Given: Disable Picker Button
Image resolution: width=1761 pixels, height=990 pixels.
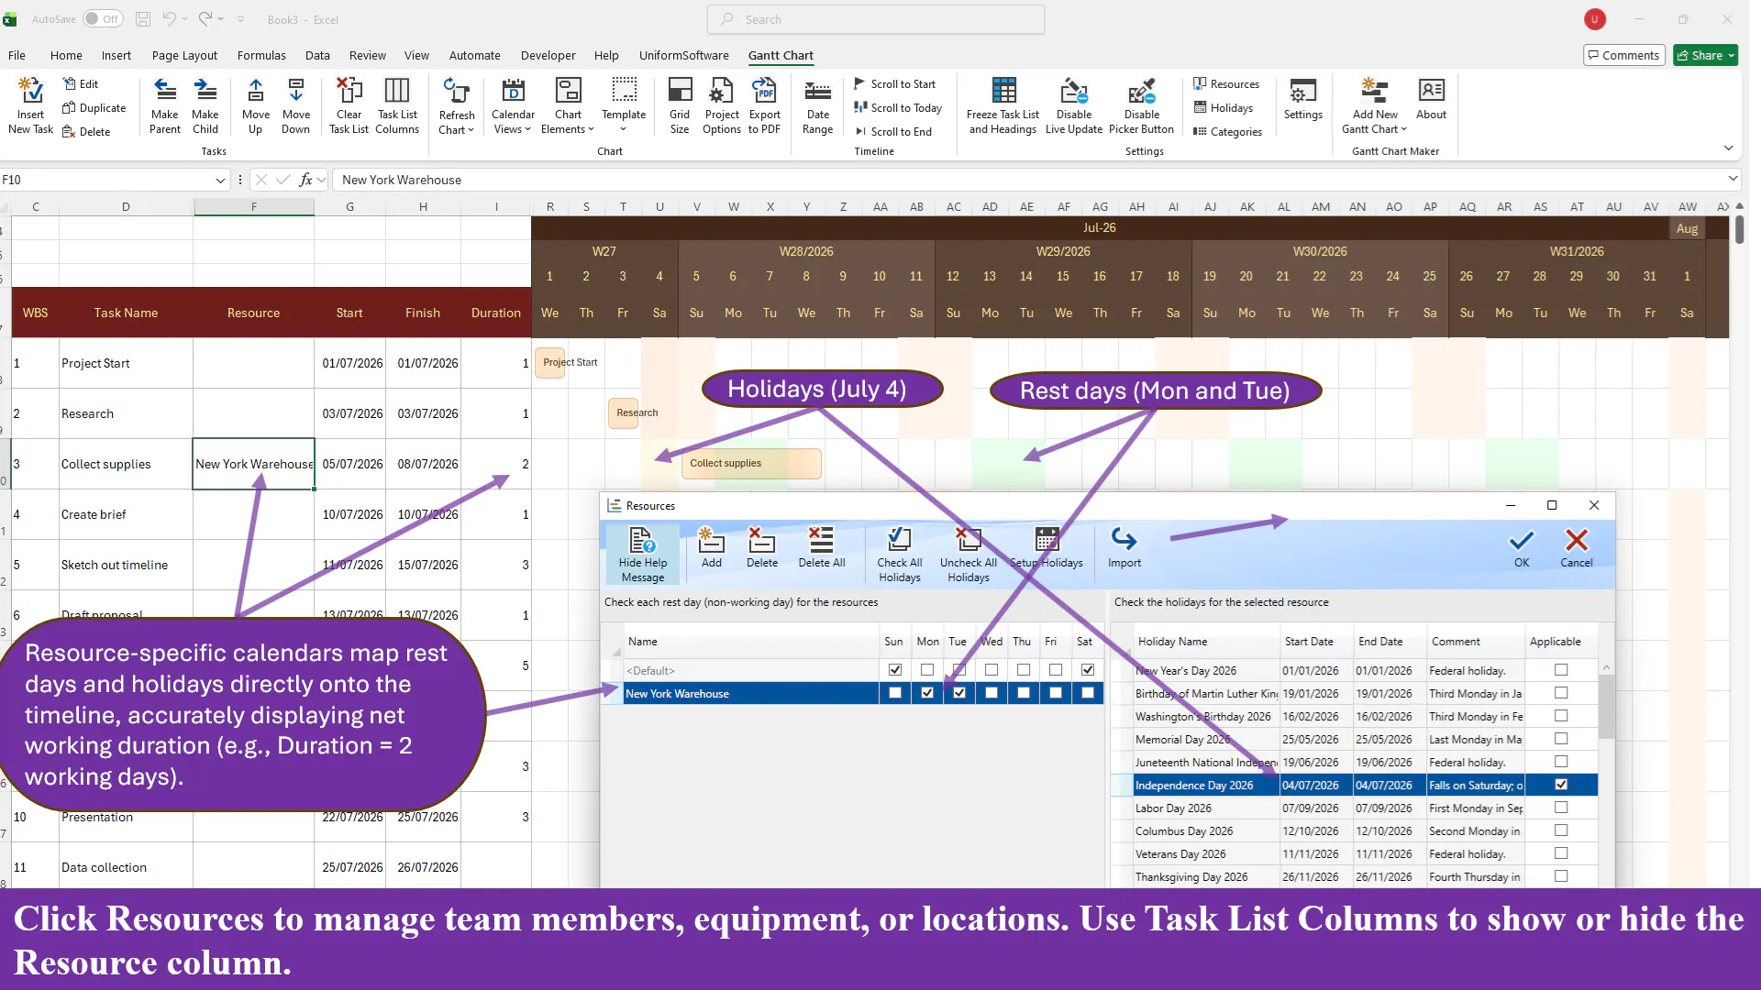Looking at the screenshot, I should (1141, 105).
